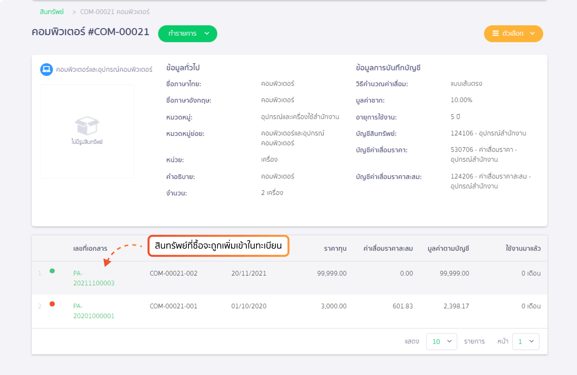Open the page number dropdown showing 1
Image resolution: width=577 pixels, height=375 pixels.
[x=526, y=341]
